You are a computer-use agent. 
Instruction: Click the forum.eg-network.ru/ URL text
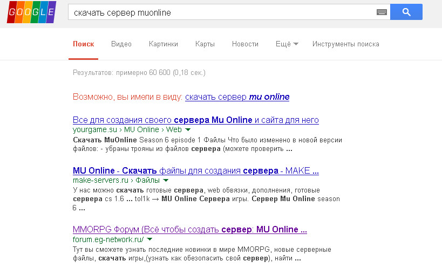pyautogui.click(x=108, y=239)
